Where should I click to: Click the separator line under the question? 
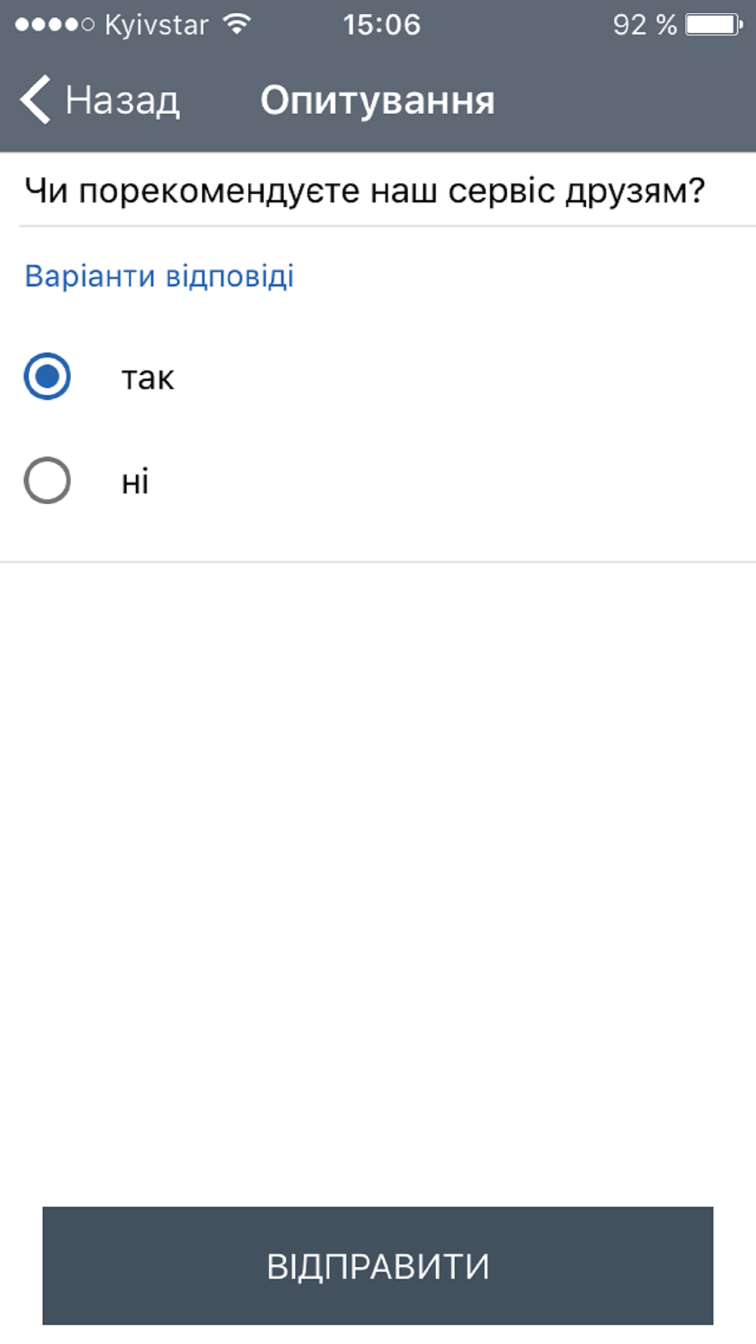tap(387, 225)
